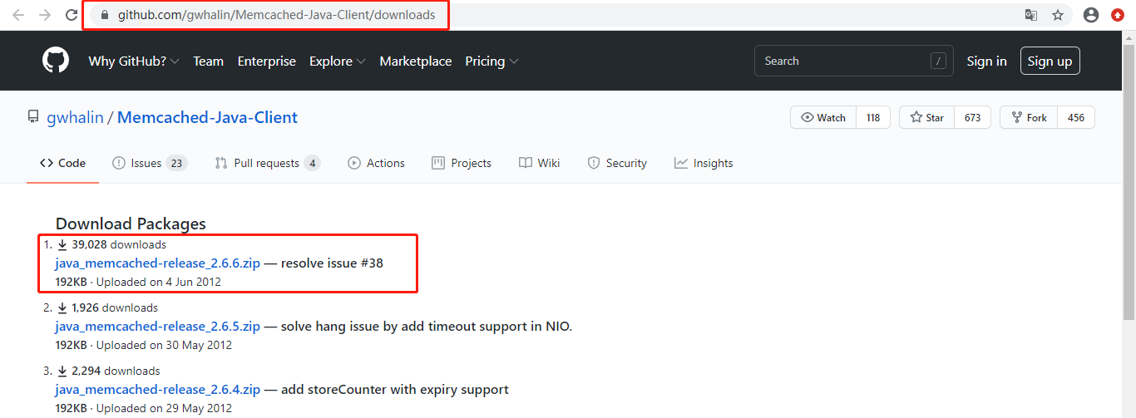The image size is (1136, 418).
Task: Click the text 'Uploaded on 30 May 2012'
Action: (x=165, y=345)
